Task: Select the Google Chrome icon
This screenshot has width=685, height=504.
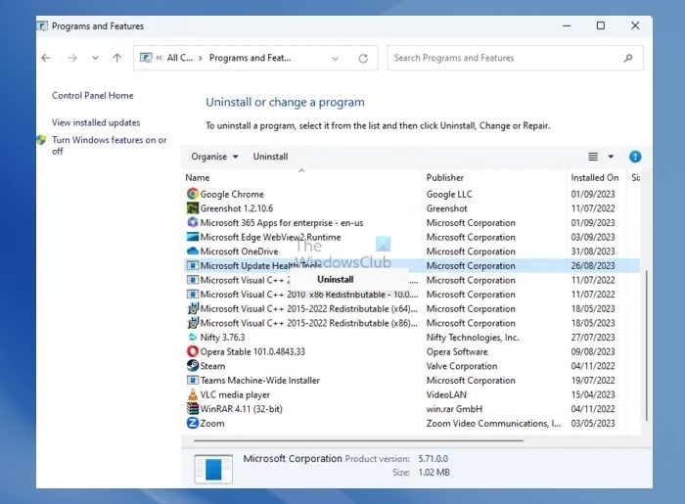Action: 192,194
